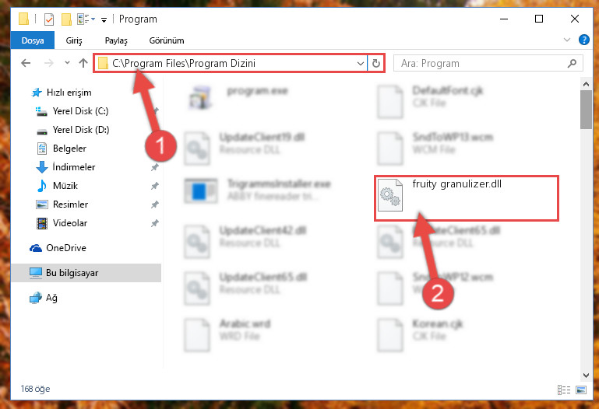The height and width of the screenshot is (409, 599).
Task: Refresh the current folder view
Action: click(376, 63)
